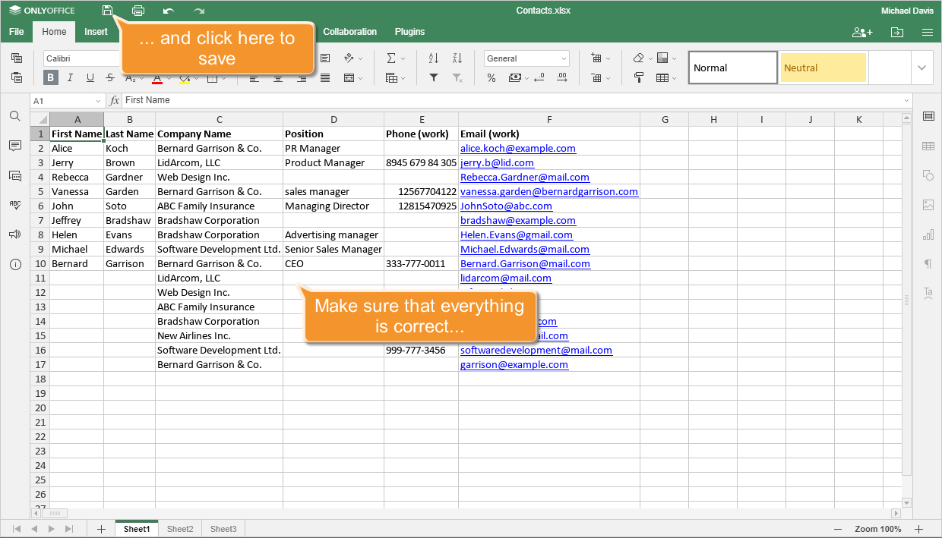942x538 pixels.
Task: Apply the Neutral cell style
Action: coord(823,67)
